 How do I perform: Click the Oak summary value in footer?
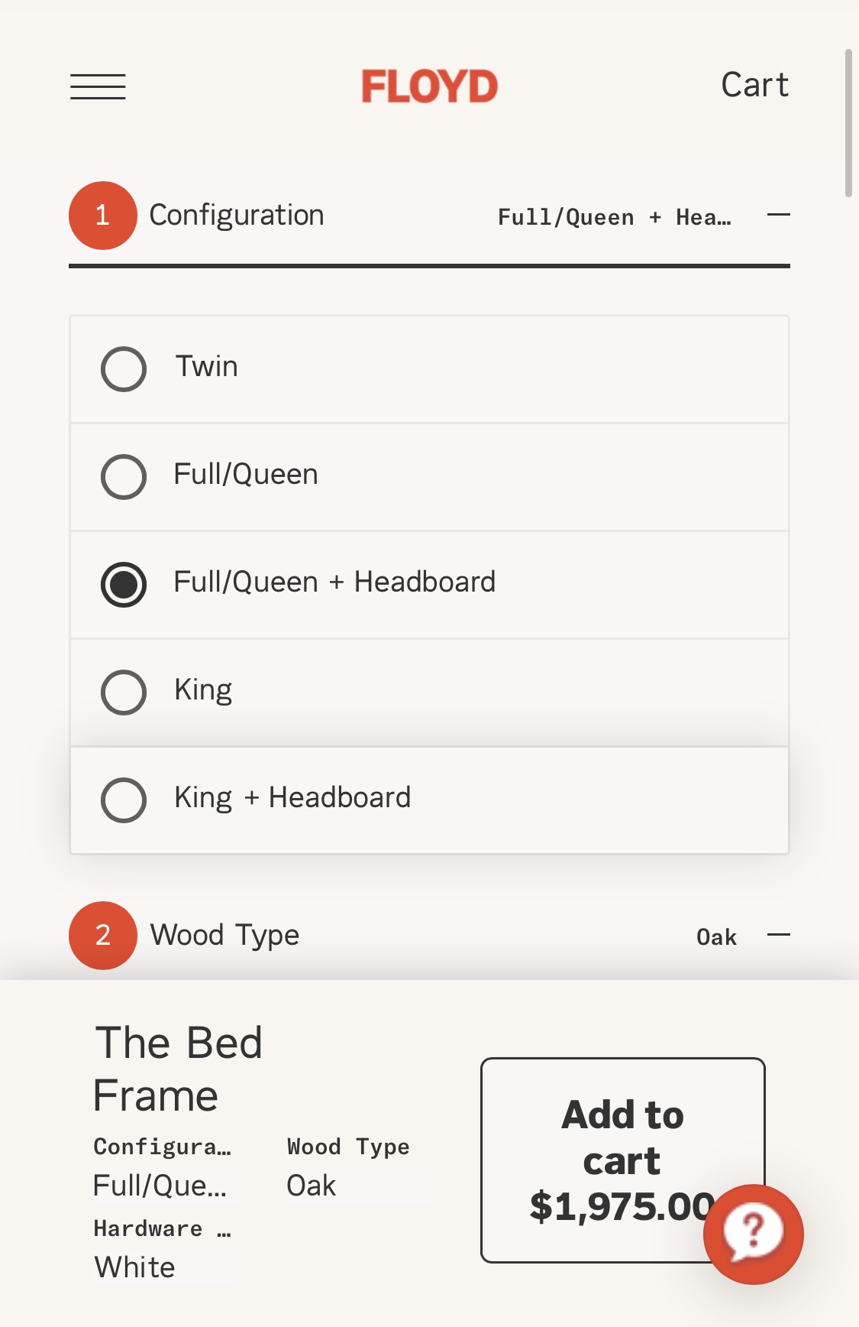tap(312, 1186)
